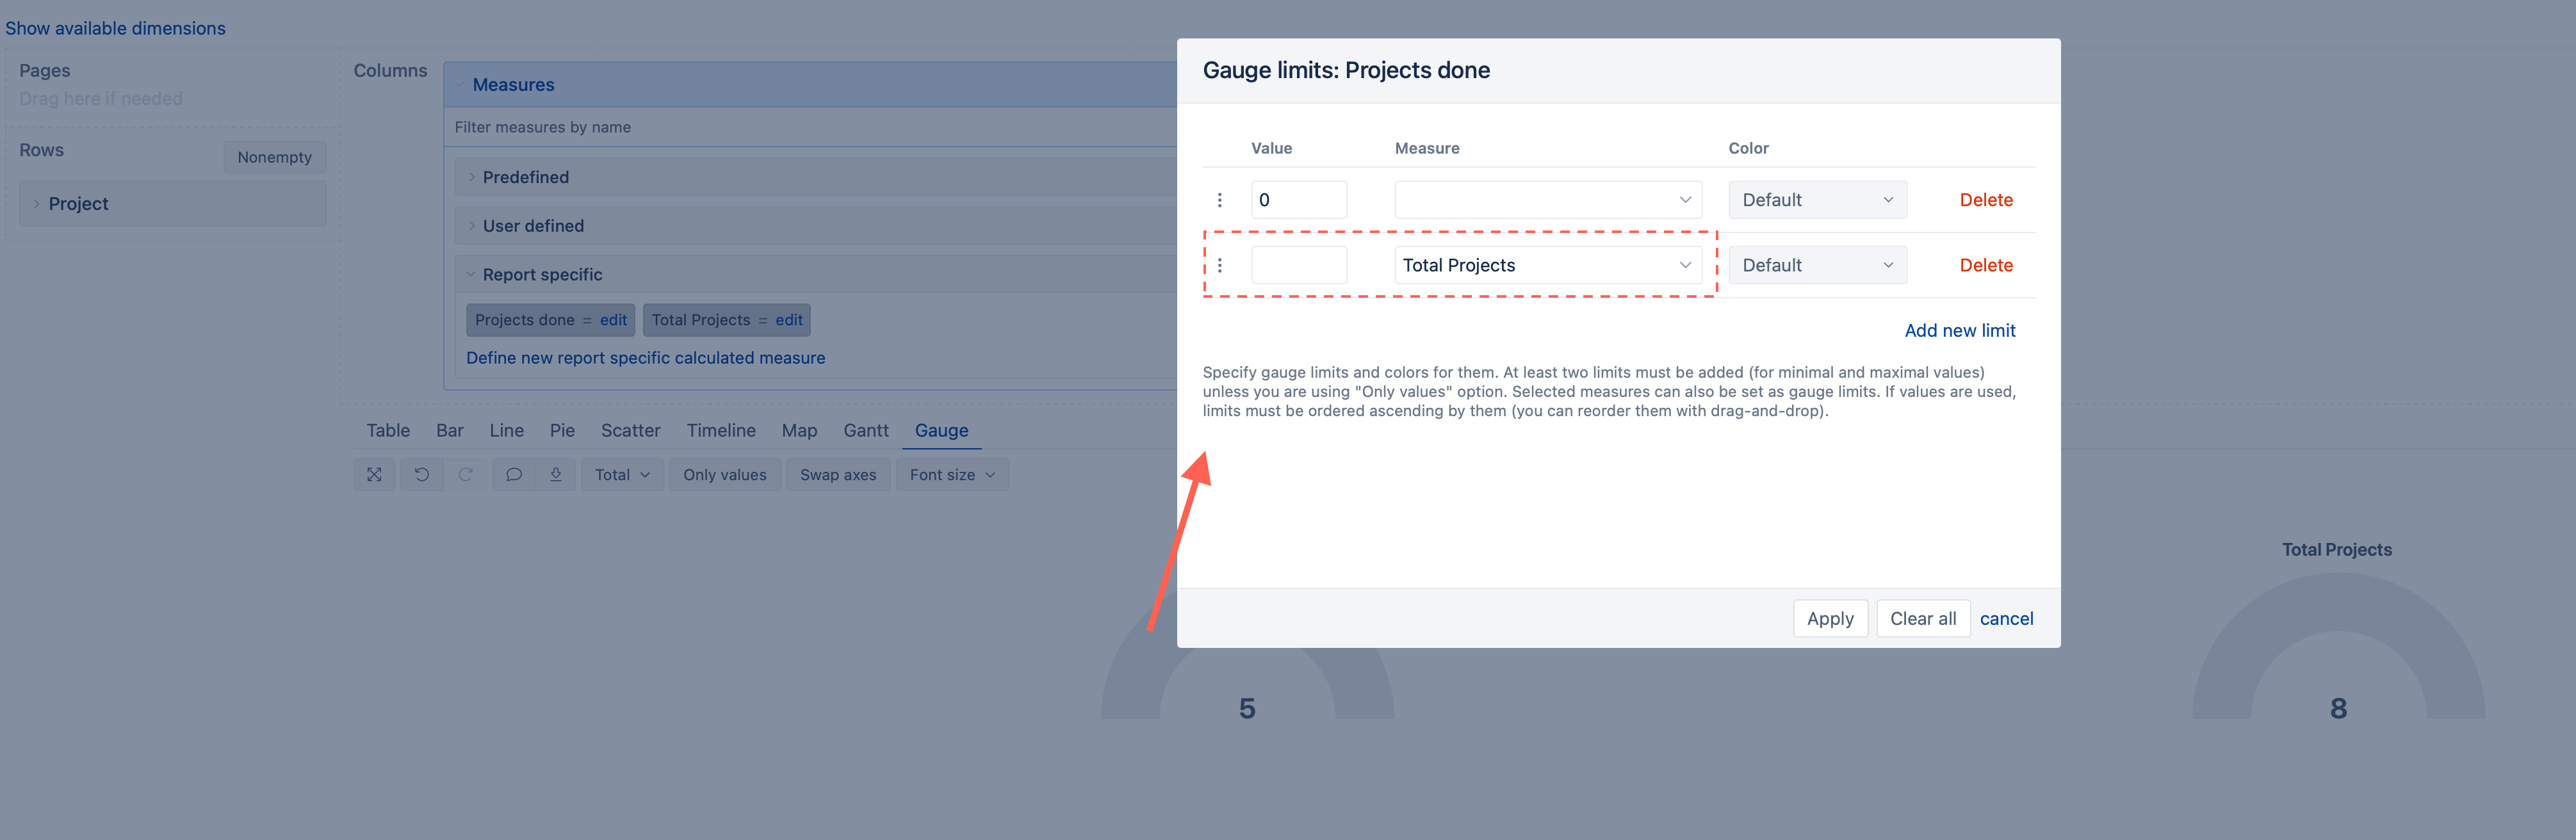Open the Color dropdown for the 0 value limit
This screenshot has height=840, width=2576.
coord(1817,200)
